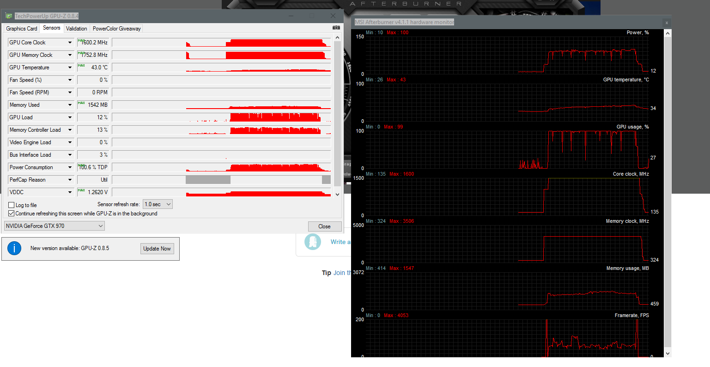Close the MSI Afterburner hardware monitor window
The height and width of the screenshot is (367, 710).
click(667, 22)
